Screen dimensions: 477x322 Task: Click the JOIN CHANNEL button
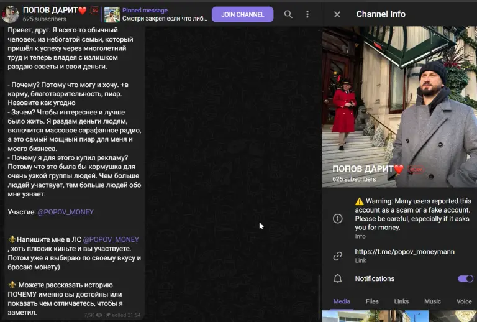tap(242, 14)
